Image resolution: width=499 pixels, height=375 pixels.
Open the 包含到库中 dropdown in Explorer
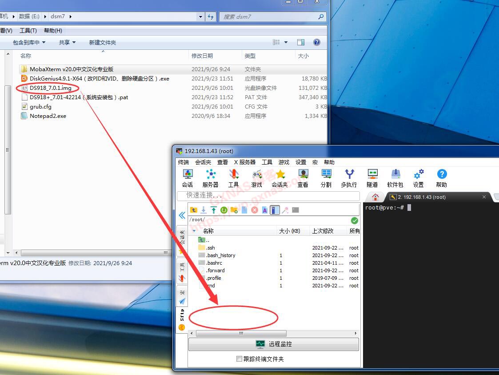click(x=28, y=42)
